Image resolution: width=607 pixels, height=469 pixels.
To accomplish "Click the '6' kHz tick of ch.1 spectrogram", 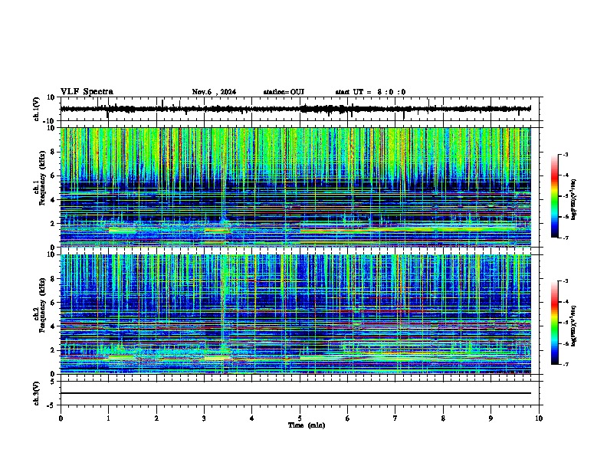I will (x=53, y=175).
